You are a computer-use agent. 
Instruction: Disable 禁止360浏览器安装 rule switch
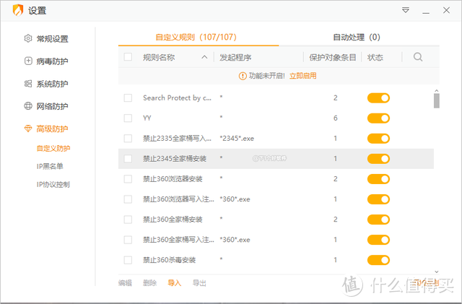pos(378,179)
